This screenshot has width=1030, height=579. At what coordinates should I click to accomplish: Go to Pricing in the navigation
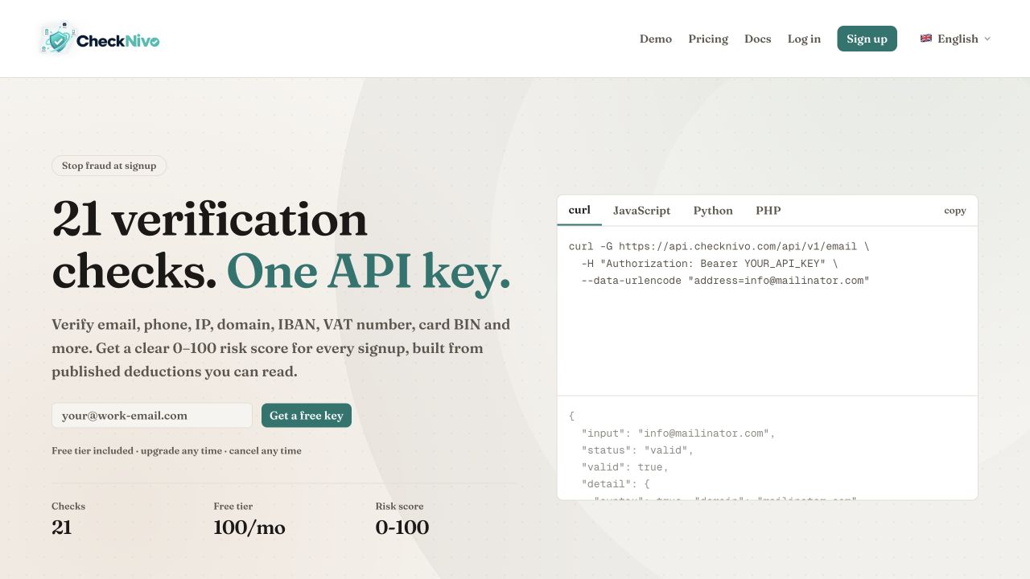click(708, 39)
